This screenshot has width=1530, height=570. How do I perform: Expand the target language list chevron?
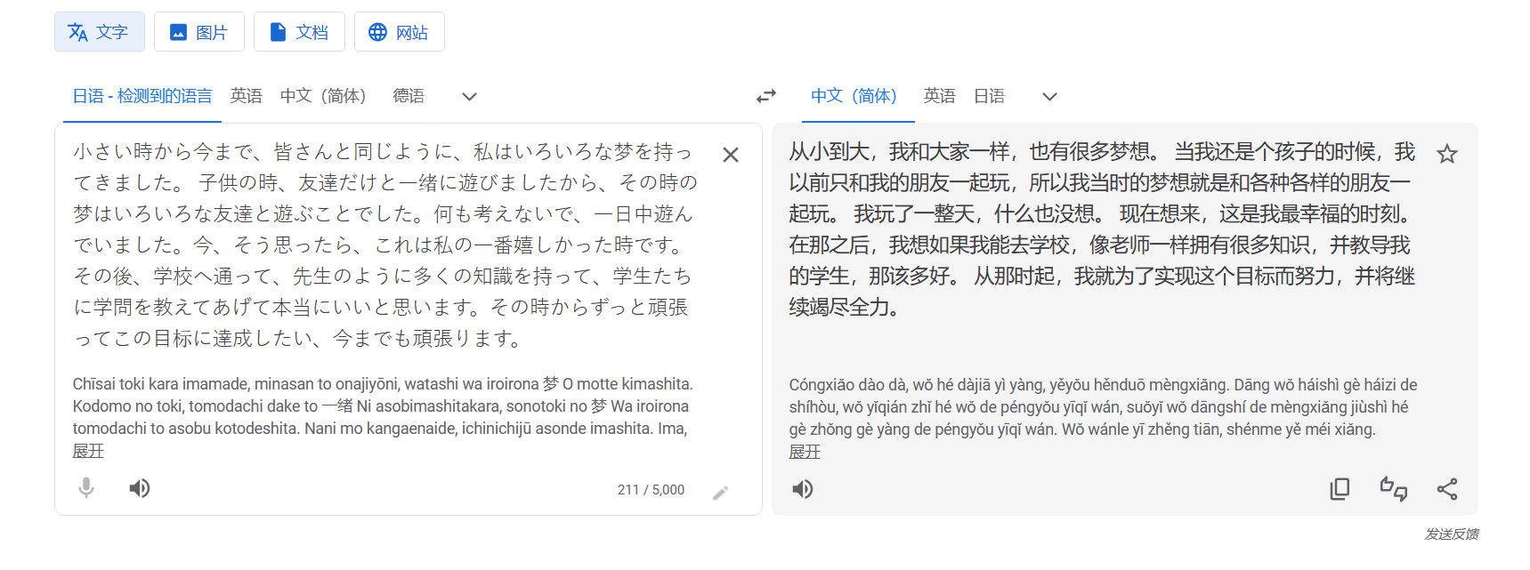[1049, 96]
